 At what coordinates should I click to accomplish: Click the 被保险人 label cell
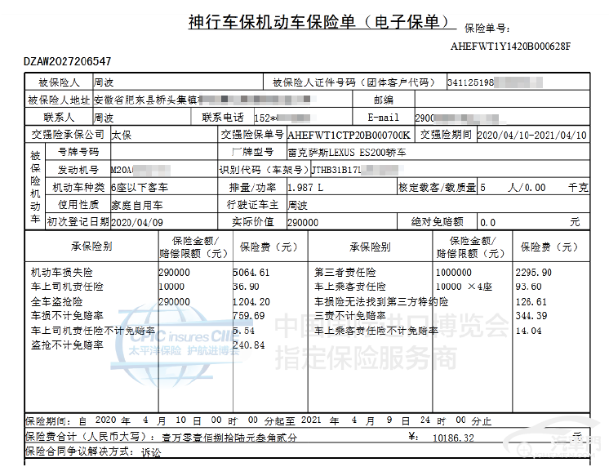tap(59, 82)
